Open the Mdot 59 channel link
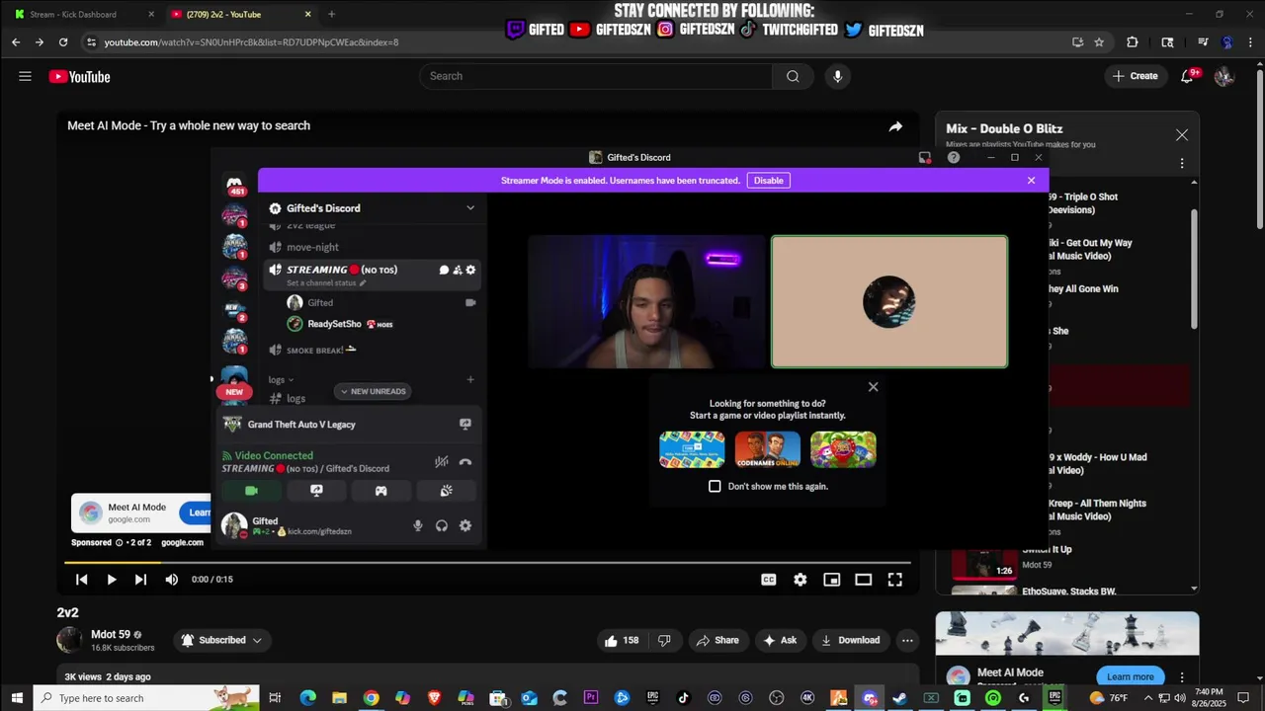The width and height of the screenshot is (1265, 711). 111,634
